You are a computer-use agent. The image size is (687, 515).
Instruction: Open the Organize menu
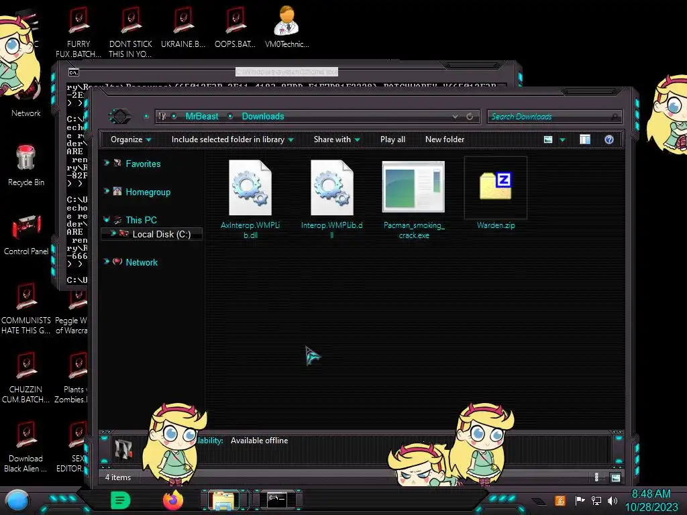point(131,139)
